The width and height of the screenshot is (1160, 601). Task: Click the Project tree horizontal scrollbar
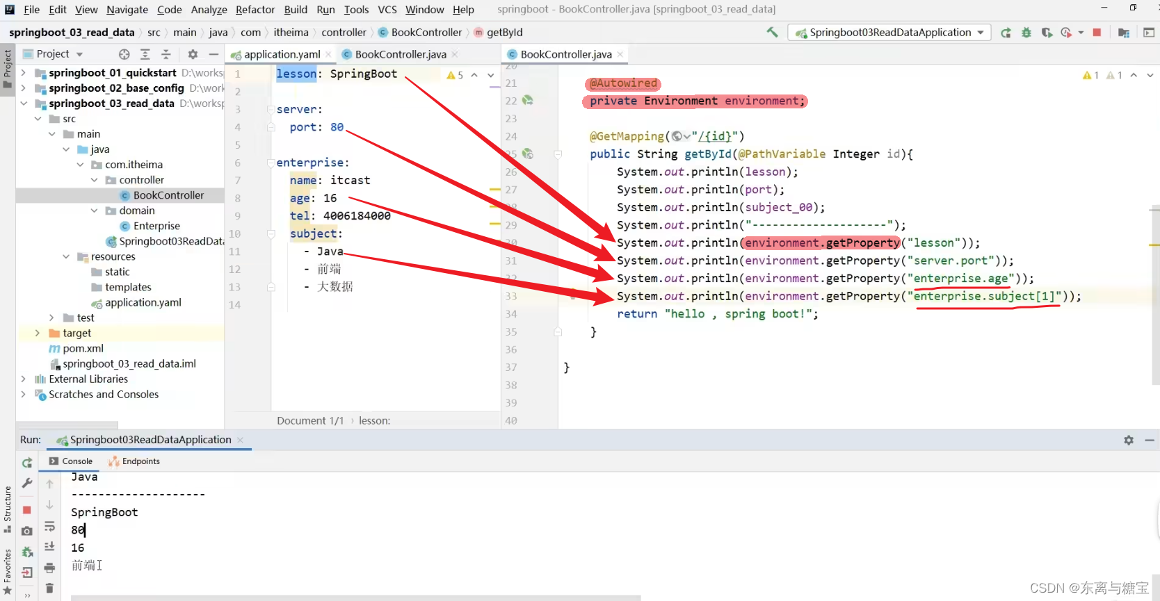(x=67, y=425)
